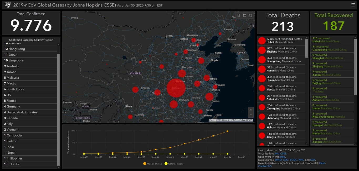This screenshot has width=359, height=171.
Task: Select United Arab Emirates in country list
Action: coord(29,112)
